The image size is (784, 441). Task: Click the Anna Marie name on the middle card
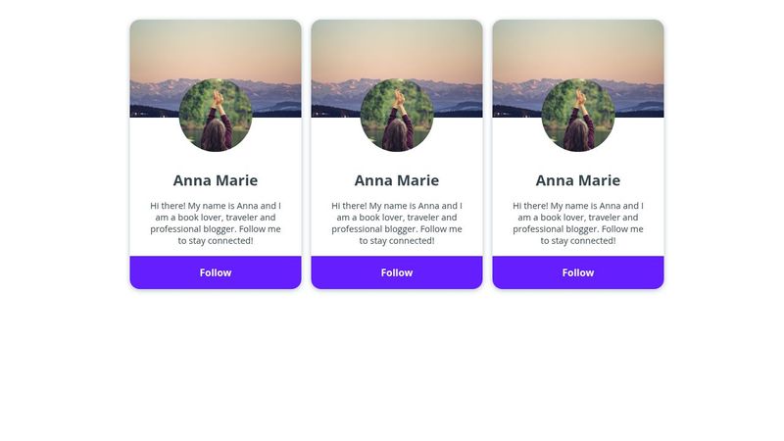[397, 180]
